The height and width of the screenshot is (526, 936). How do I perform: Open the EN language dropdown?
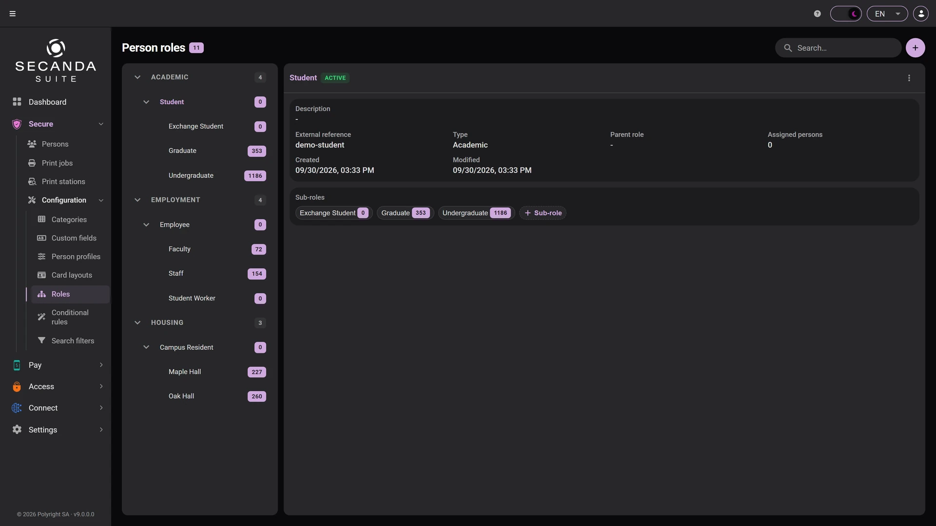pos(887,14)
